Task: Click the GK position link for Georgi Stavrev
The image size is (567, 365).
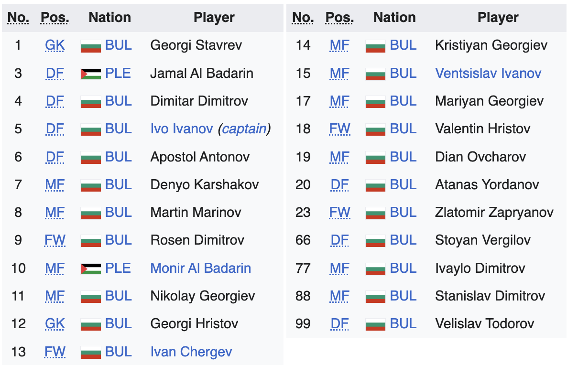Action: click(55, 45)
